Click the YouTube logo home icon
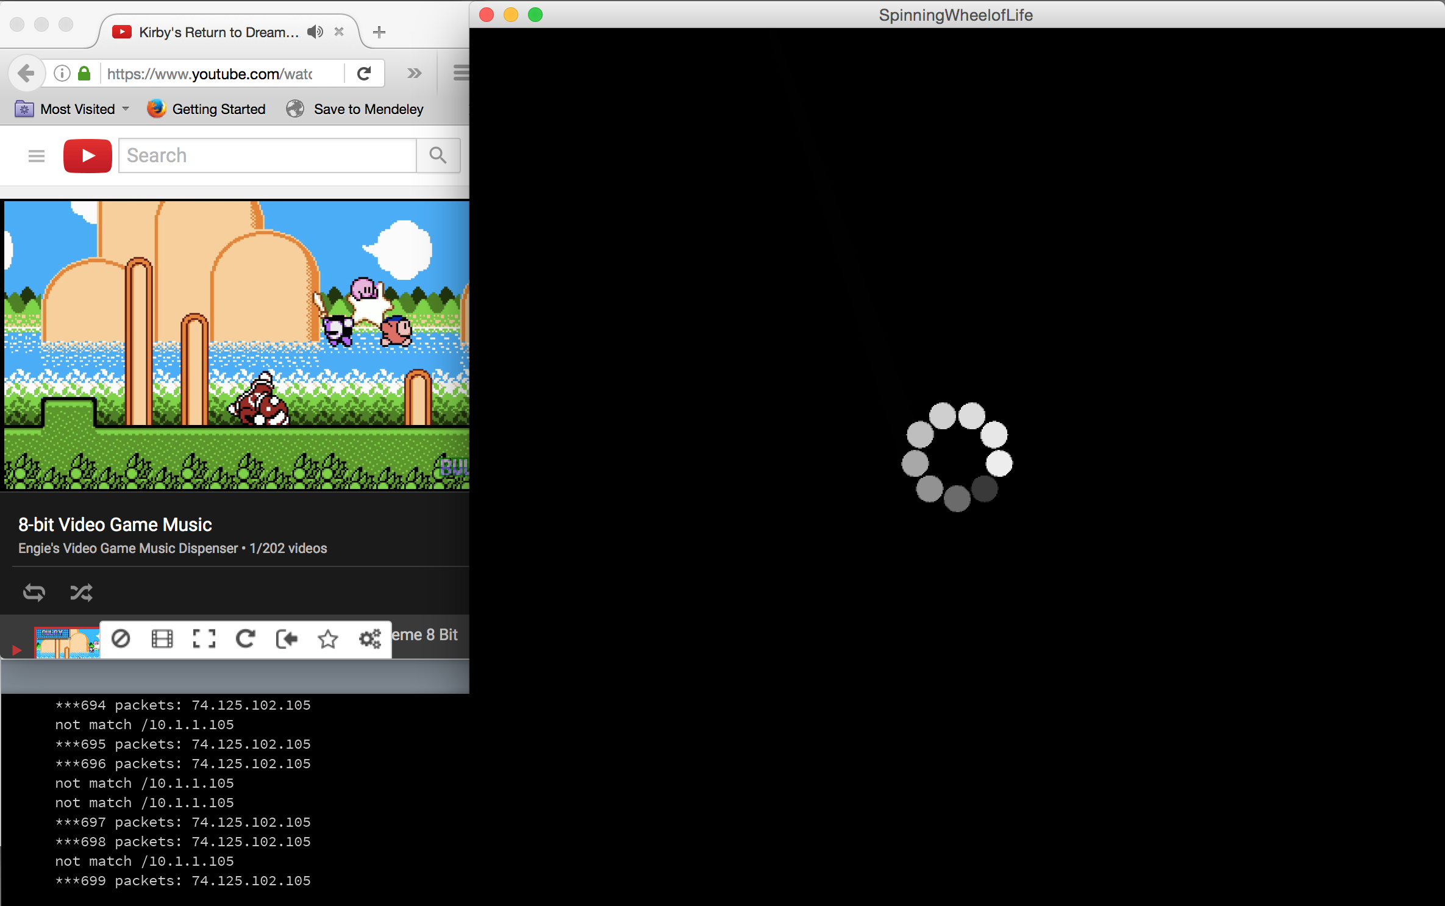Image resolution: width=1445 pixels, height=906 pixels. [88, 155]
